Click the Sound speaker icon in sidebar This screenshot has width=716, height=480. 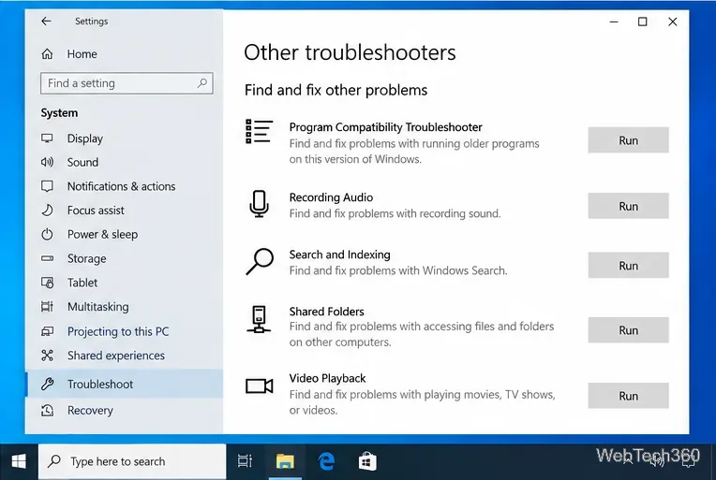click(x=47, y=162)
